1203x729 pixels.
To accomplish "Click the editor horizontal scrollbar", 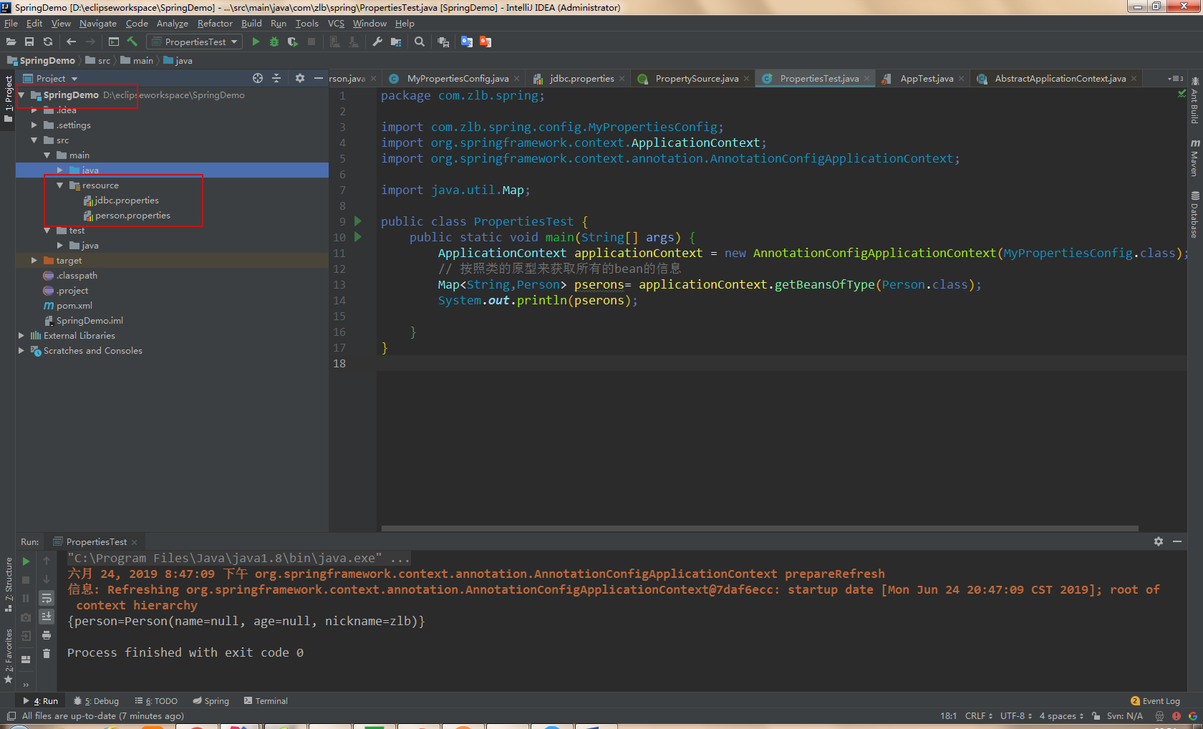I will pos(759,528).
